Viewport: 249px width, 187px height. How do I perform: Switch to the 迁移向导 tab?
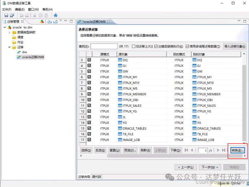pyautogui.click(x=84, y=177)
